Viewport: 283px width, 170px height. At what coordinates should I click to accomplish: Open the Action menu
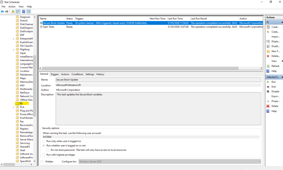pos(12,7)
